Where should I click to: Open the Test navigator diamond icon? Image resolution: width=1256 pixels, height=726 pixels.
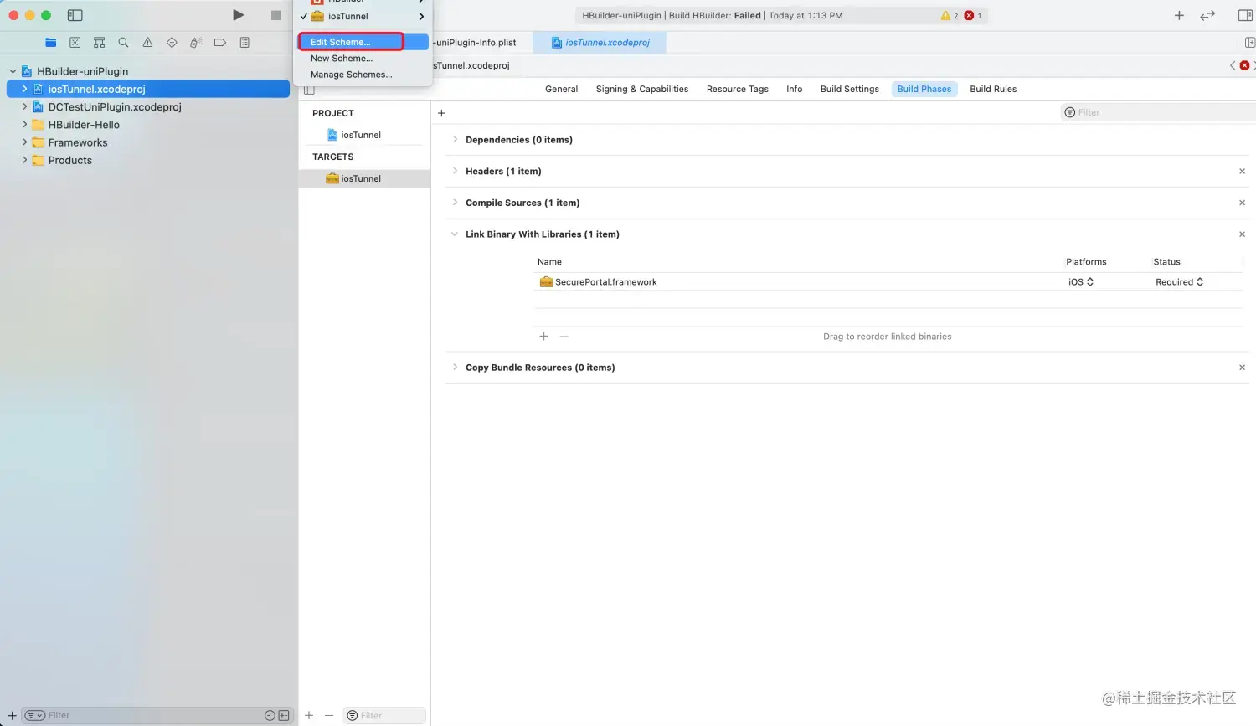(x=172, y=43)
